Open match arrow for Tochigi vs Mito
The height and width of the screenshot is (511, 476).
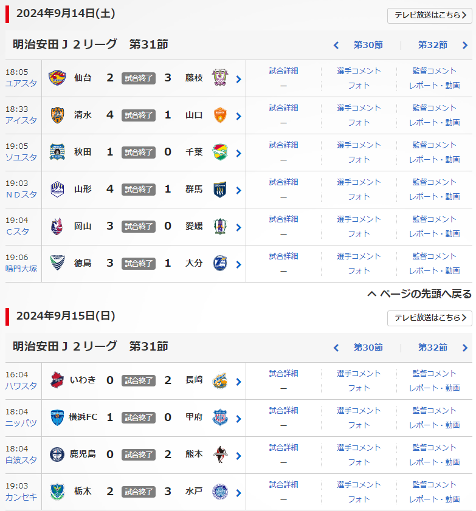point(238,493)
